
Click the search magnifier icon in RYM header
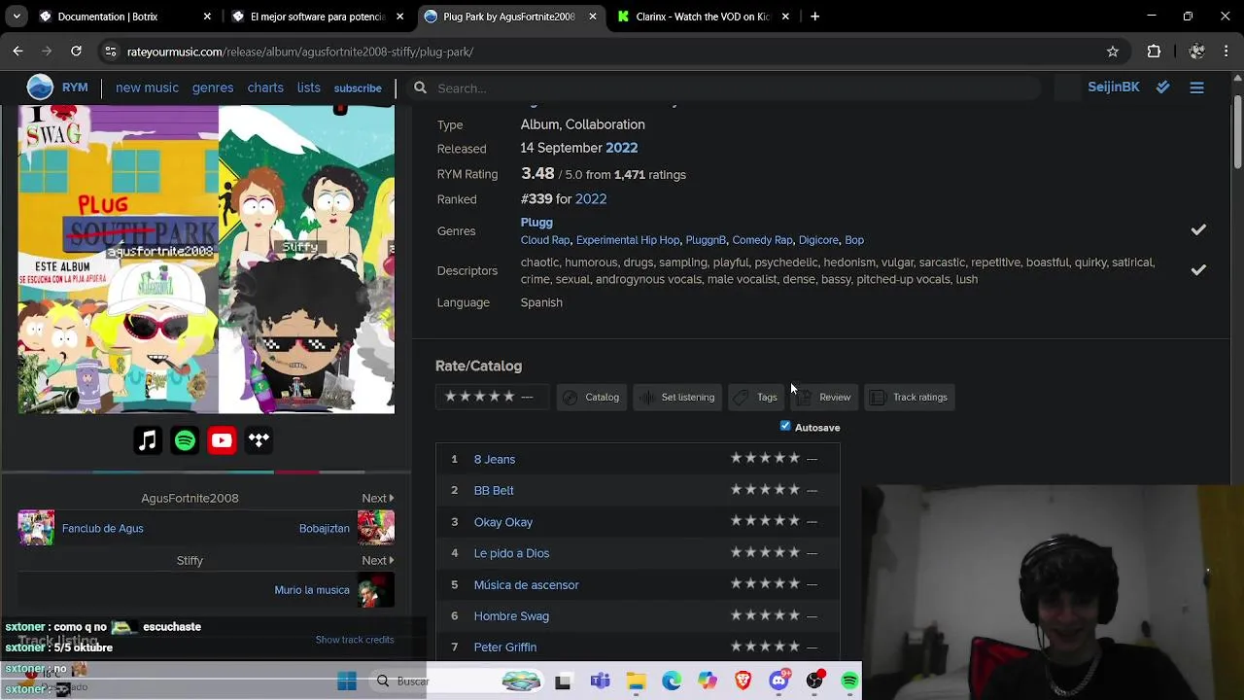(420, 87)
